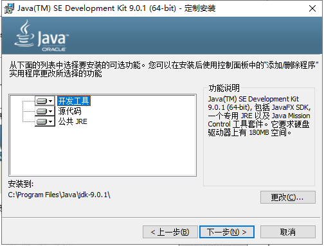Open the 开发工具 feature dropdown arrow
The image size is (324, 246).
[x=51, y=101]
